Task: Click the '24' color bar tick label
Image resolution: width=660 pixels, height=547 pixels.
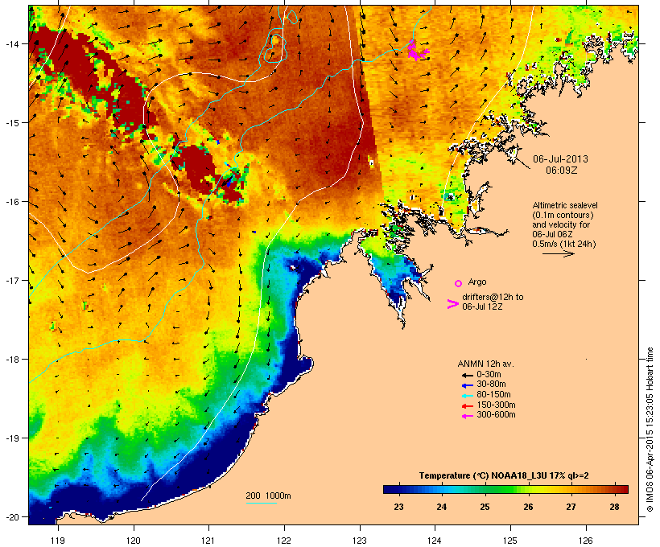Action: point(441,507)
